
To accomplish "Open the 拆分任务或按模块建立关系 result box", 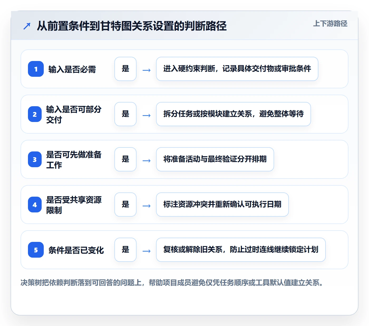I will pyautogui.click(x=234, y=114).
